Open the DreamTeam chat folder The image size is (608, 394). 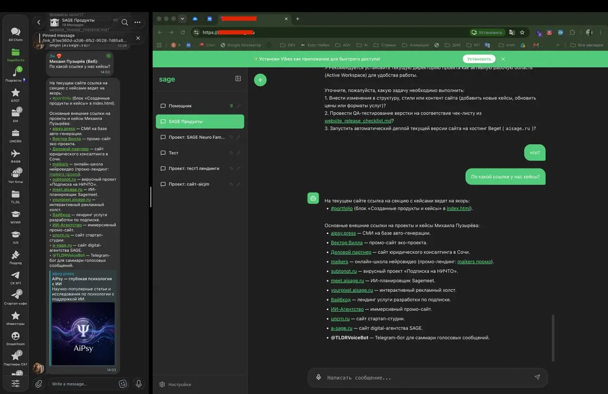click(x=16, y=338)
